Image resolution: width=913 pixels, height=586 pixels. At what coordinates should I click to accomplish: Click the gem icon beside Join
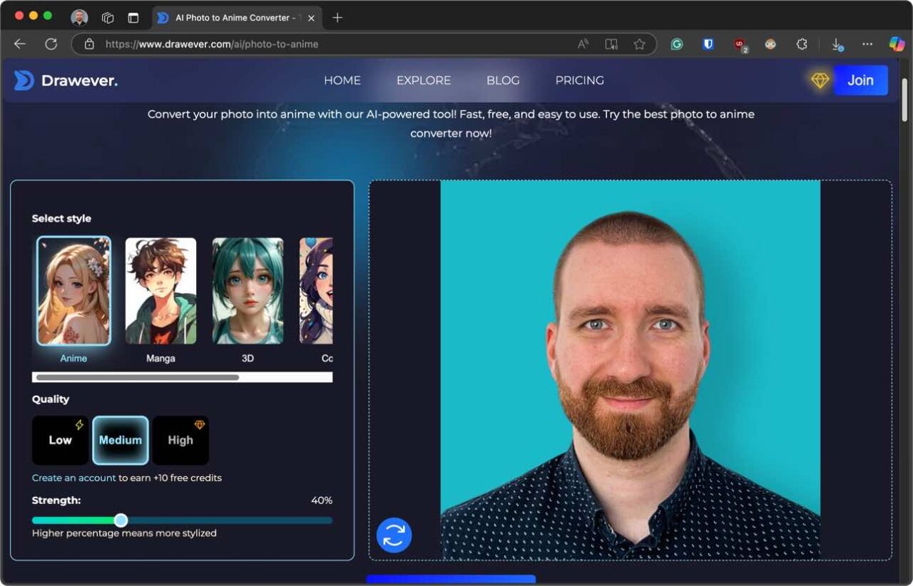click(820, 80)
